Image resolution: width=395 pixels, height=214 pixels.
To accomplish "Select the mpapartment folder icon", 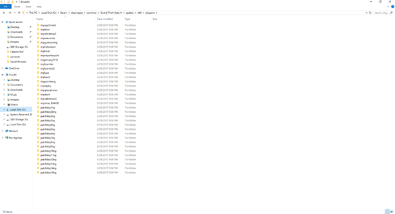I will coord(38,25).
